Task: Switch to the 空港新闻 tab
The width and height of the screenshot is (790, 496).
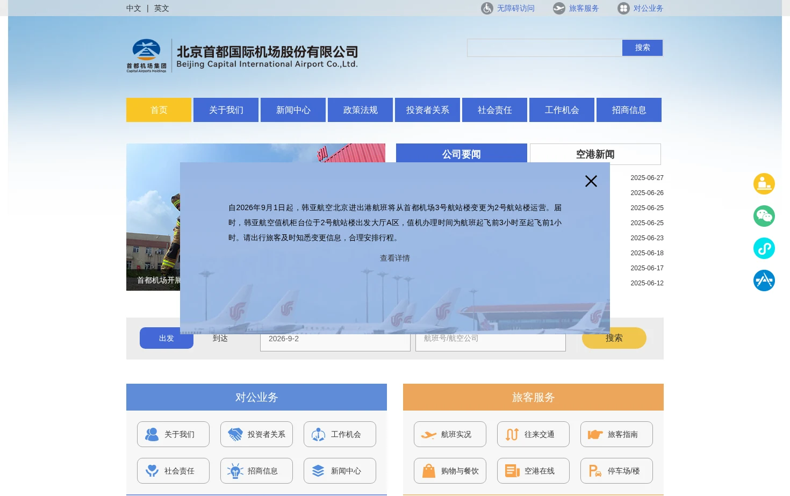Action: [x=595, y=154]
